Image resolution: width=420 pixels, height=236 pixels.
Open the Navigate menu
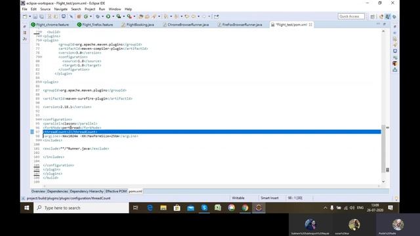click(x=61, y=9)
